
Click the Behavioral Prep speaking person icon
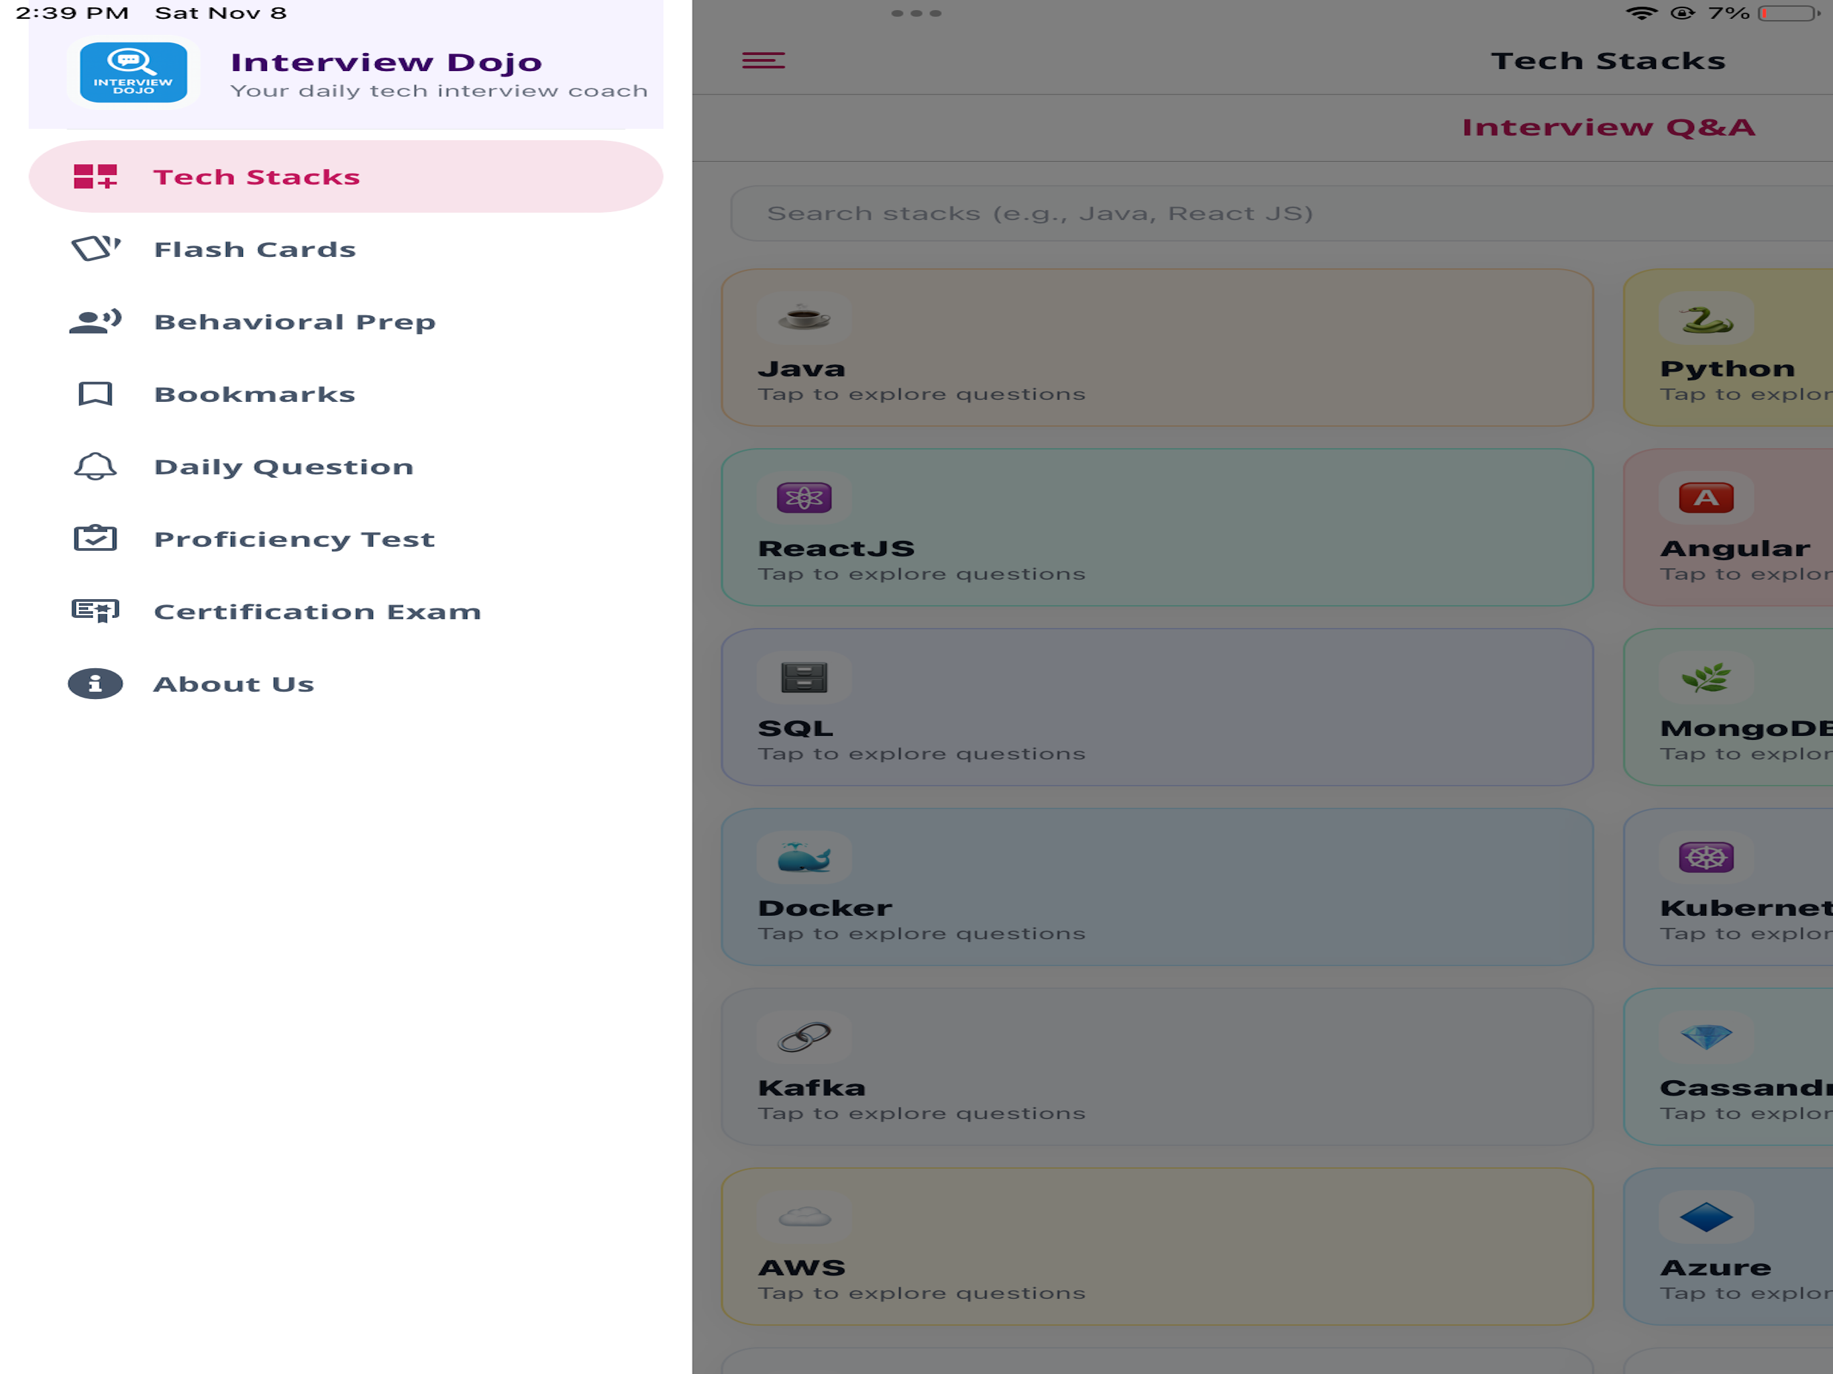tap(95, 321)
